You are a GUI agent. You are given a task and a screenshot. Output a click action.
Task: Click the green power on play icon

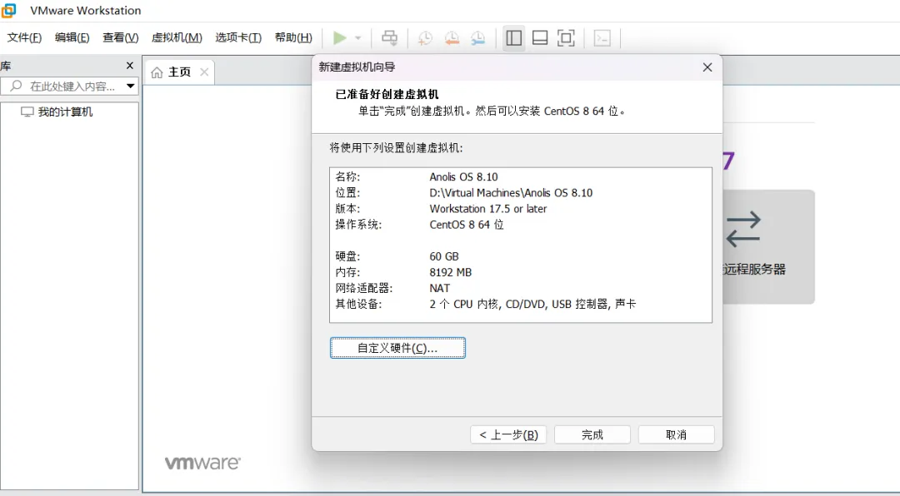340,37
